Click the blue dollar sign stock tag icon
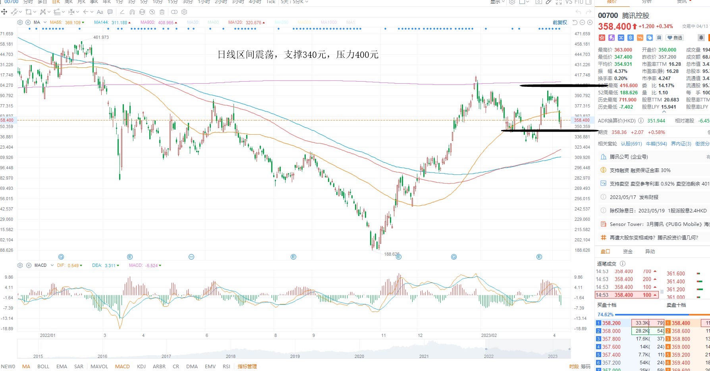Screen dimensions: 710x371 [630, 38]
